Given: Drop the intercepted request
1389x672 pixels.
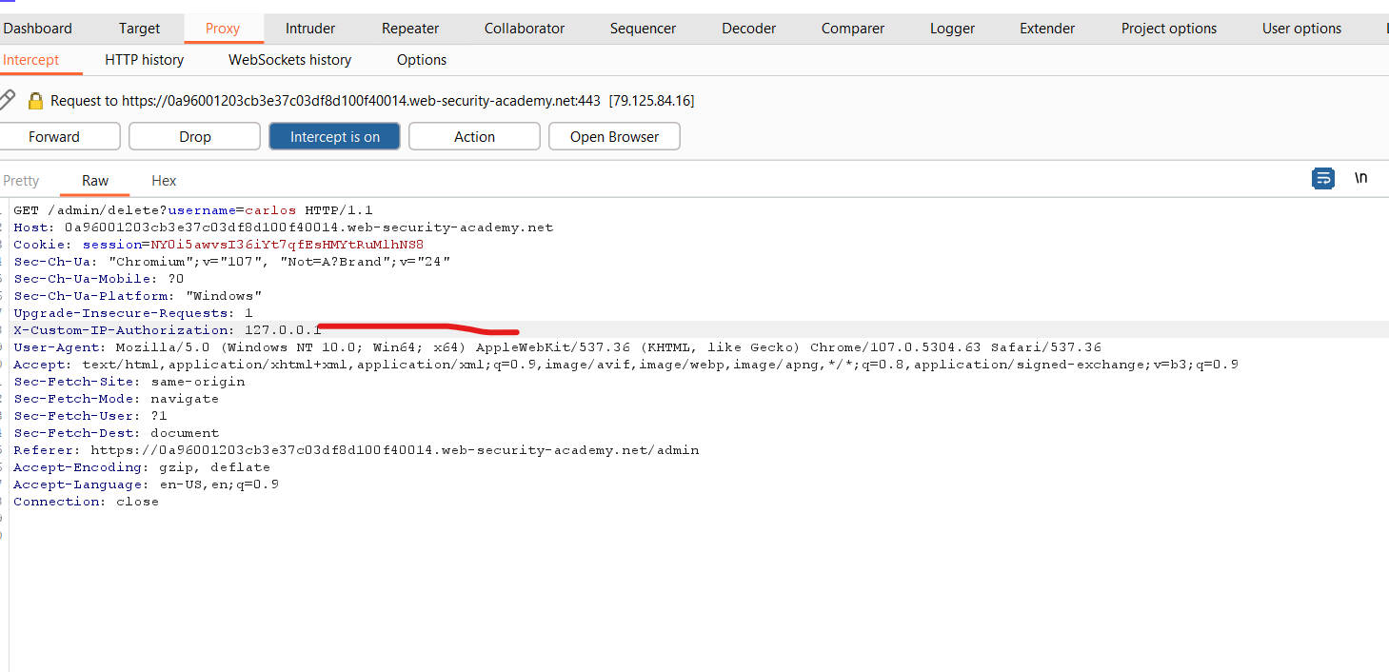Looking at the screenshot, I should coord(194,137).
